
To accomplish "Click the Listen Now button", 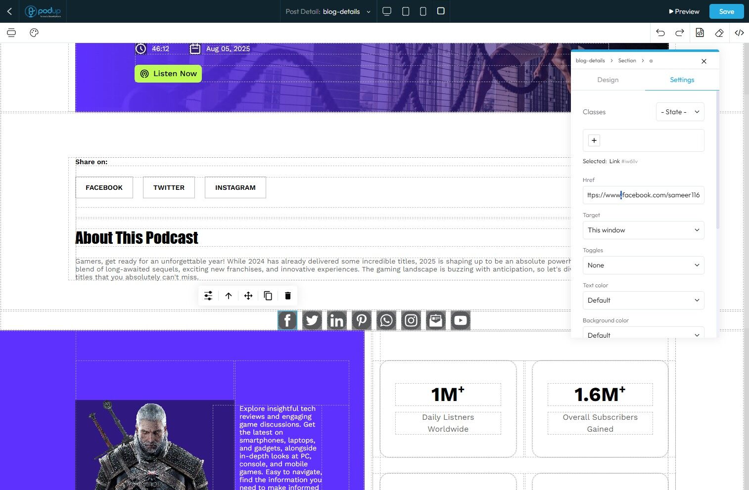I will [168, 74].
